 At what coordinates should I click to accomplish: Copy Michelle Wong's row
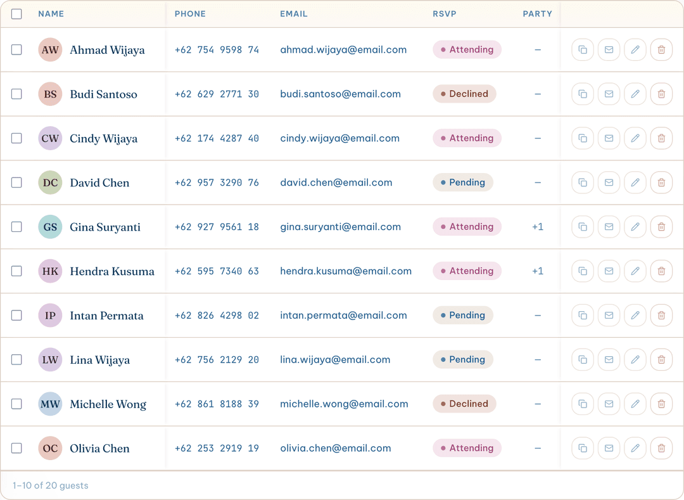pyautogui.click(x=583, y=404)
